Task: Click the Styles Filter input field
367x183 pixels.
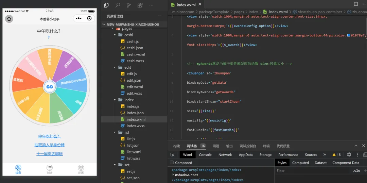Action: (x=313, y=170)
